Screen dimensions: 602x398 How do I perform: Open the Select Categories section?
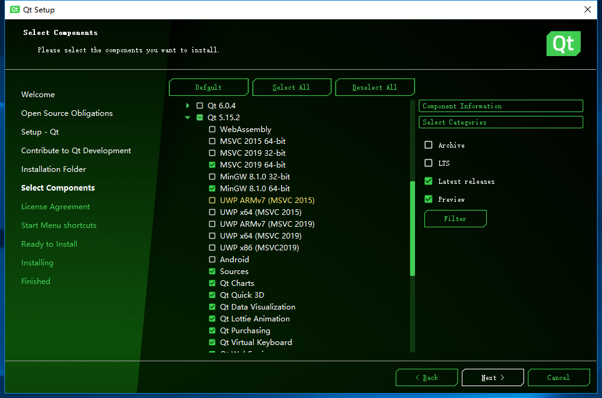[x=500, y=122]
